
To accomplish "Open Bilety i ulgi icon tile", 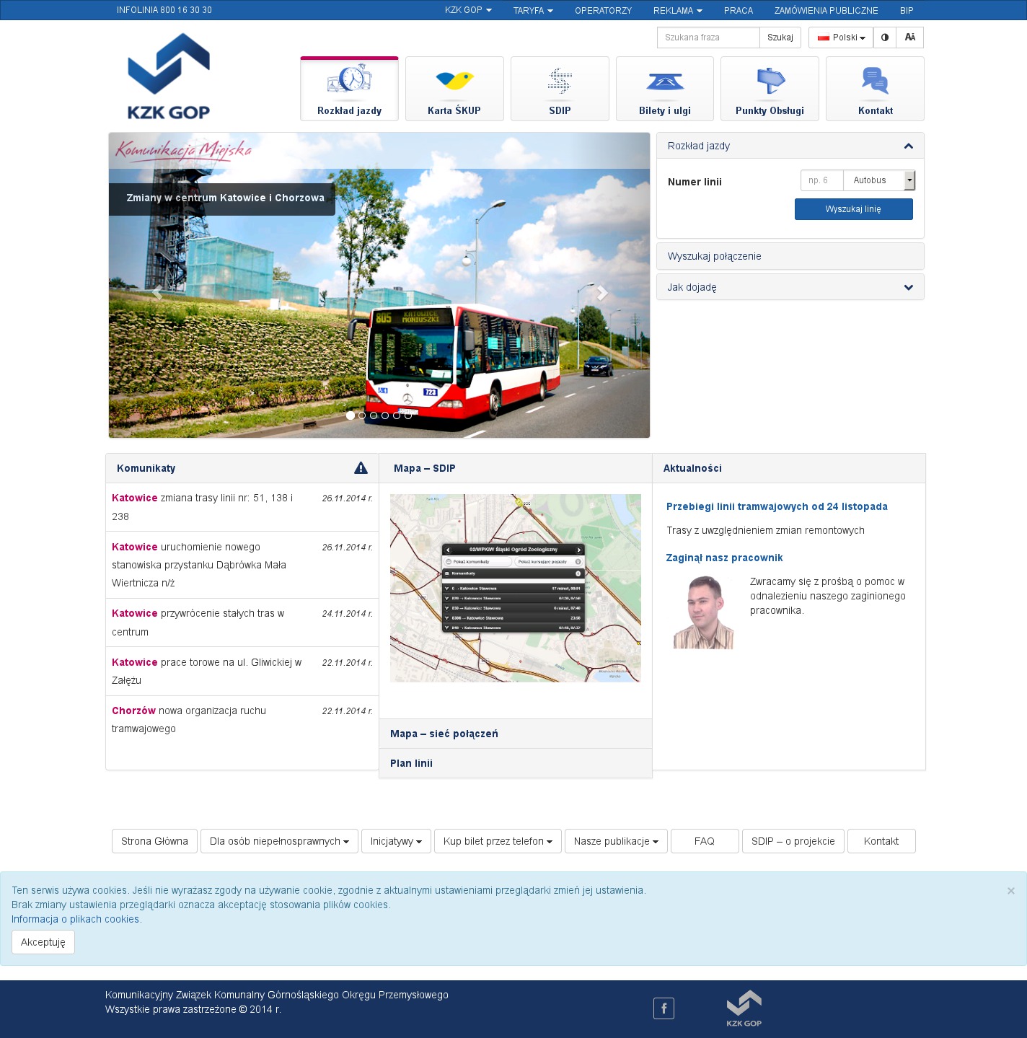I will (x=664, y=81).
